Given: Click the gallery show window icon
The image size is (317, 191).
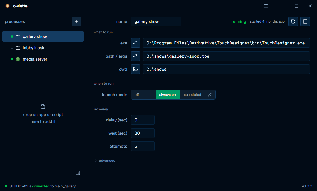Looking at the screenshot, I should point(18,36).
